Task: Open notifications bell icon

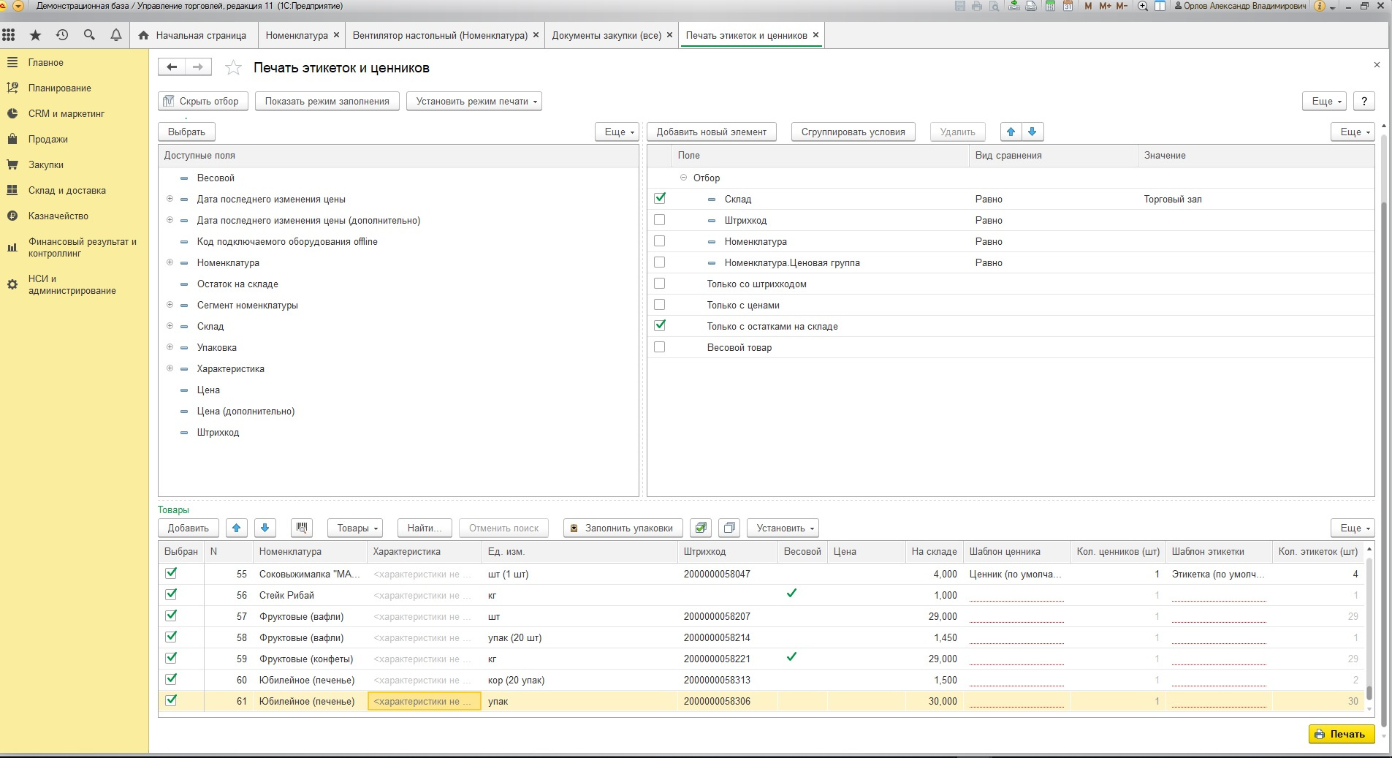Action: pyautogui.click(x=115, y=35)
